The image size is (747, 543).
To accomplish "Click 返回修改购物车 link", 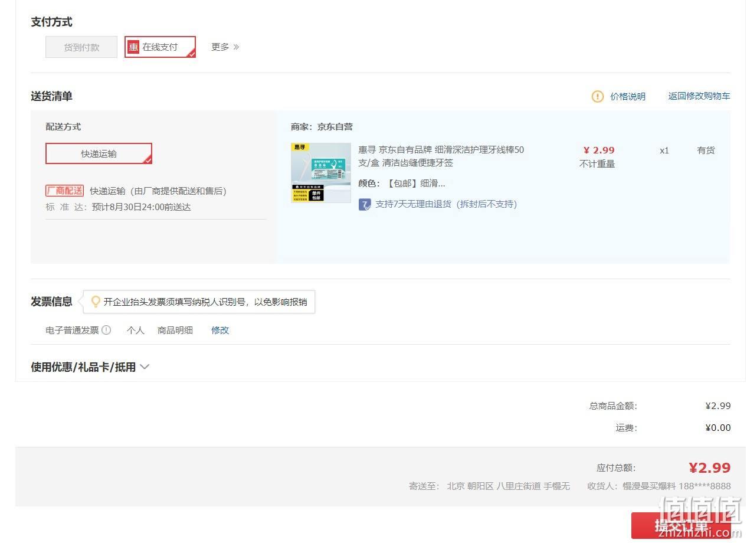I will pos(699,96).
